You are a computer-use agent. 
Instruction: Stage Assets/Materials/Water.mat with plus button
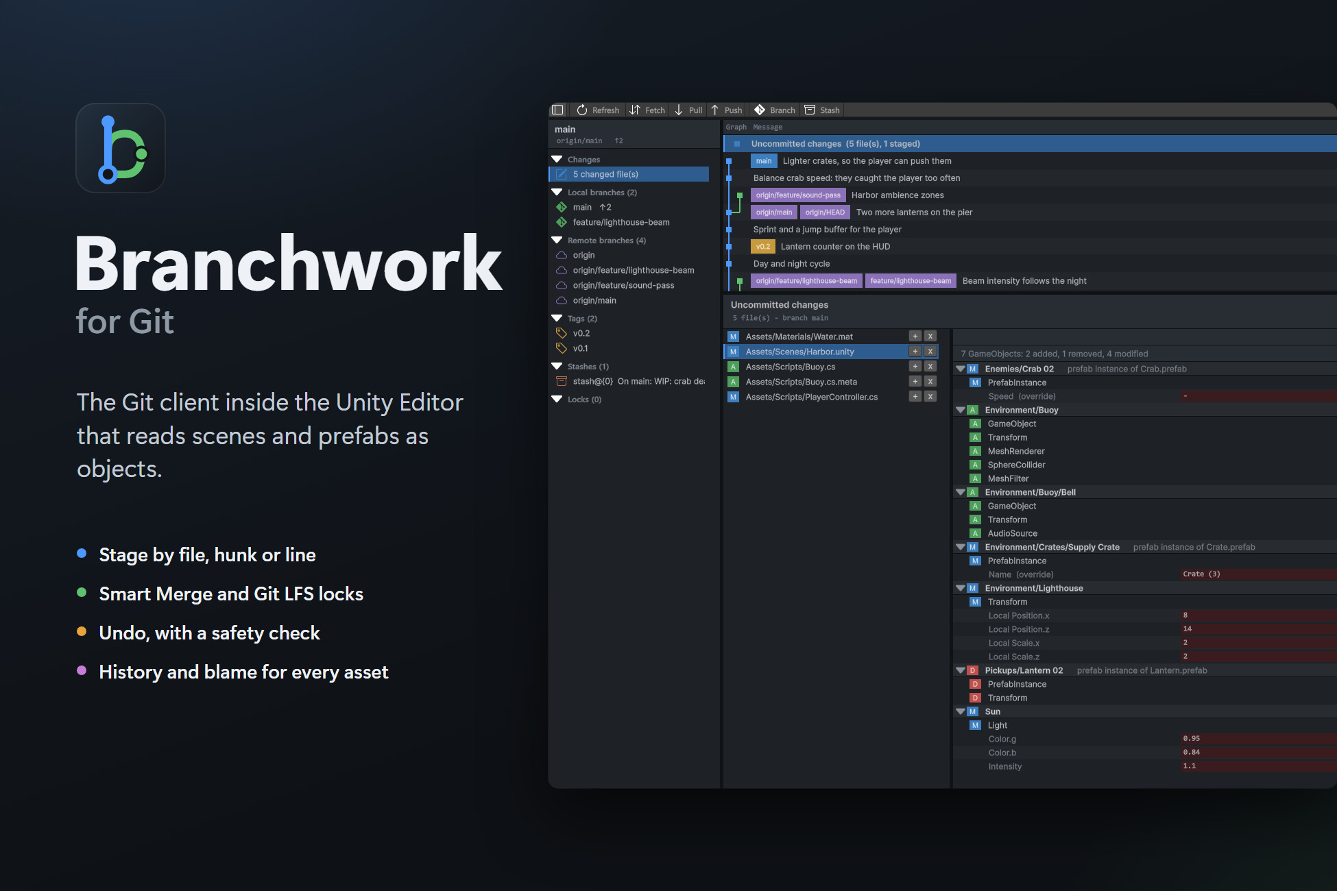point(915,336)
